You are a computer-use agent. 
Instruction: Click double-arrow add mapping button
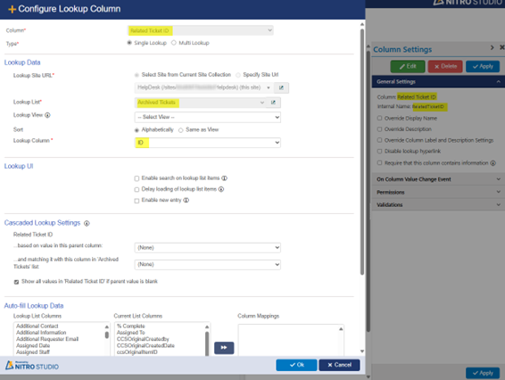click(x=224, y=348)
